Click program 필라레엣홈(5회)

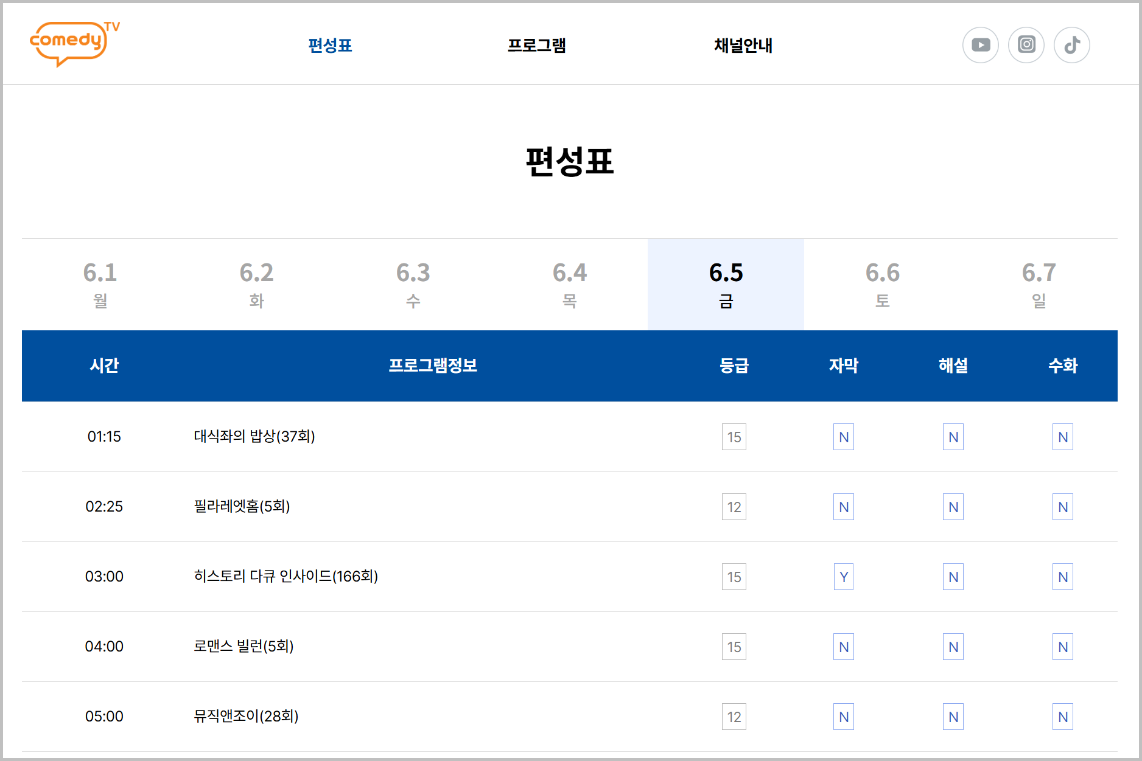coord(242,506)
